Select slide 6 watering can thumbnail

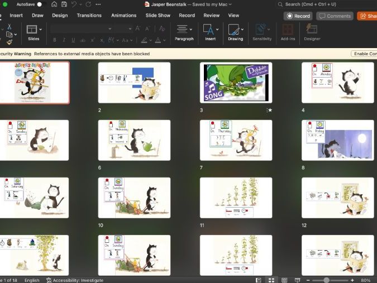(134, 140)
